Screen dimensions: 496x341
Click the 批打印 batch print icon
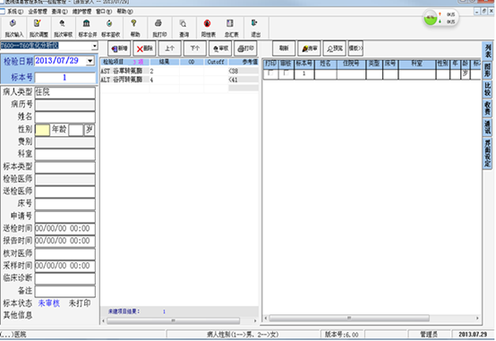tap(159, 28)
